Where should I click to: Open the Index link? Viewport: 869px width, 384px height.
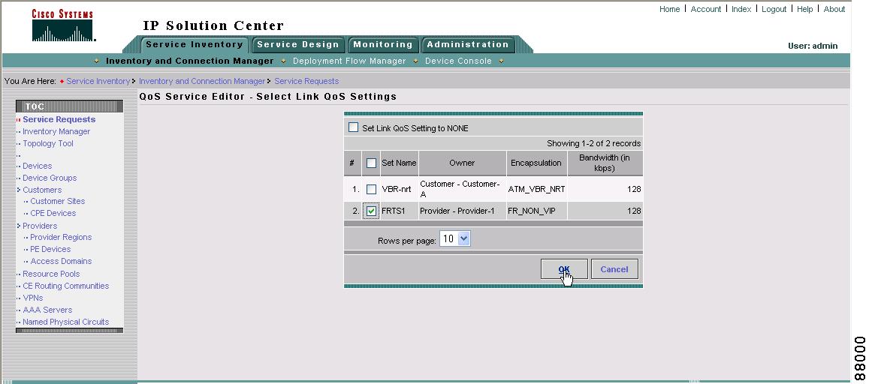tap(741, 9)
